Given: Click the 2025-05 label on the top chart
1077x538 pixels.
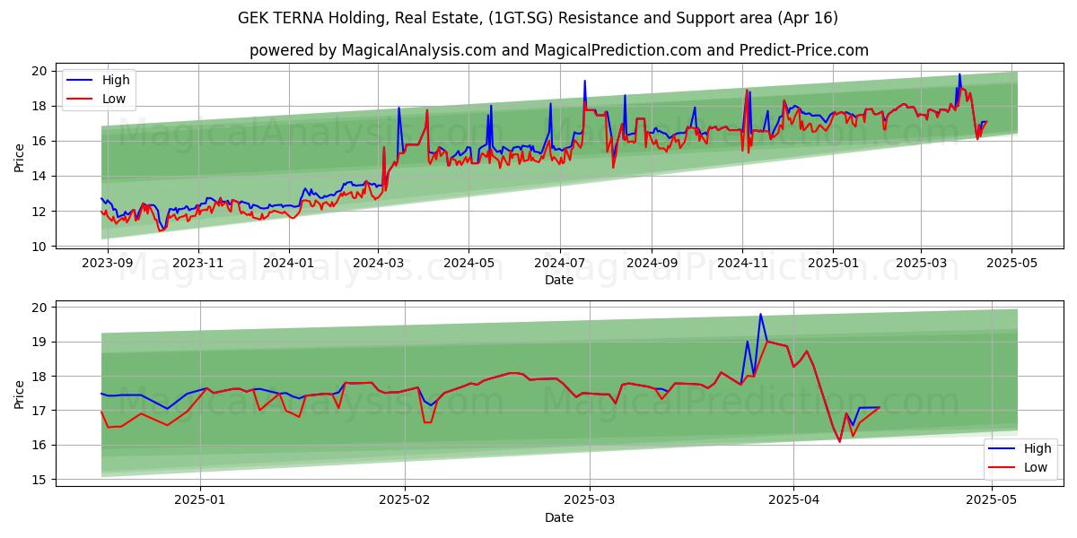Looking at the screenshot, I should (x=1011, y=263).
